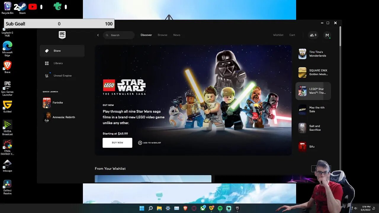
Task: Go back using the back arrow
Action: click(x=98, y=35)
